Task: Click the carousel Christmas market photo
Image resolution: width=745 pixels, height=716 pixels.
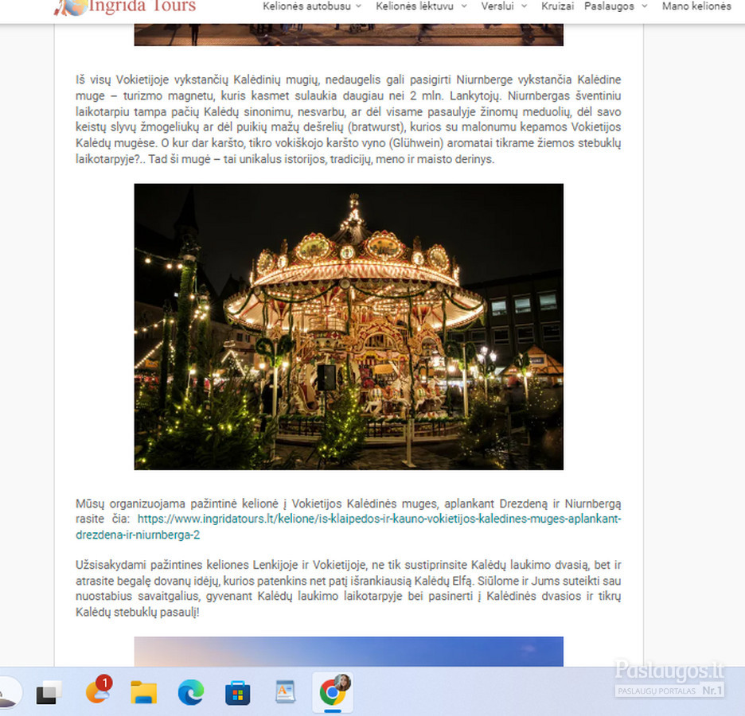Action: [x=349, y=327]
